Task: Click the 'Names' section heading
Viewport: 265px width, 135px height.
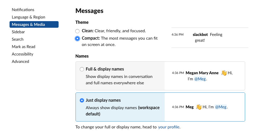Action: click(x=82, y=56)
